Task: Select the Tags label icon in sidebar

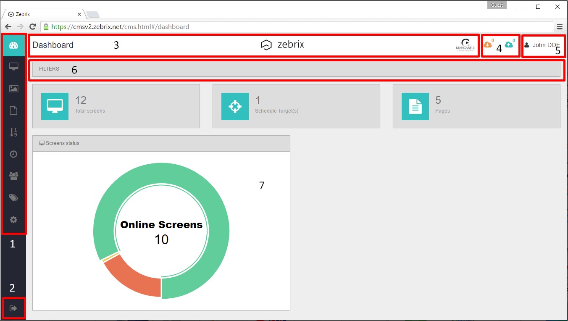Action: coord(14,197)
